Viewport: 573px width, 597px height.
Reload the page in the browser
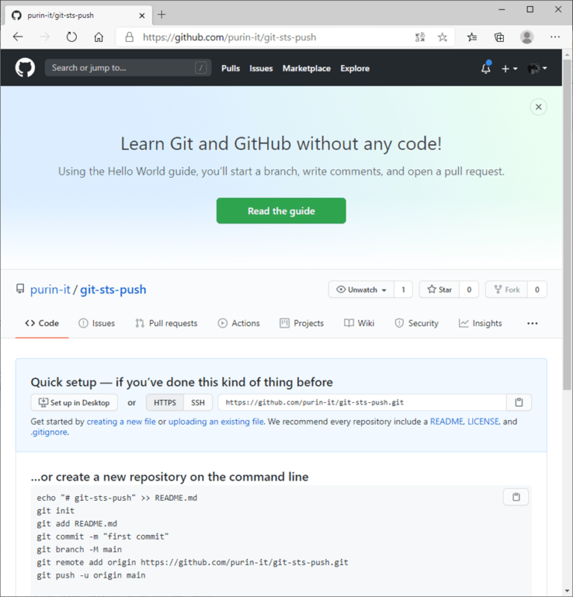pyautogui.click(x=71, y=37)
